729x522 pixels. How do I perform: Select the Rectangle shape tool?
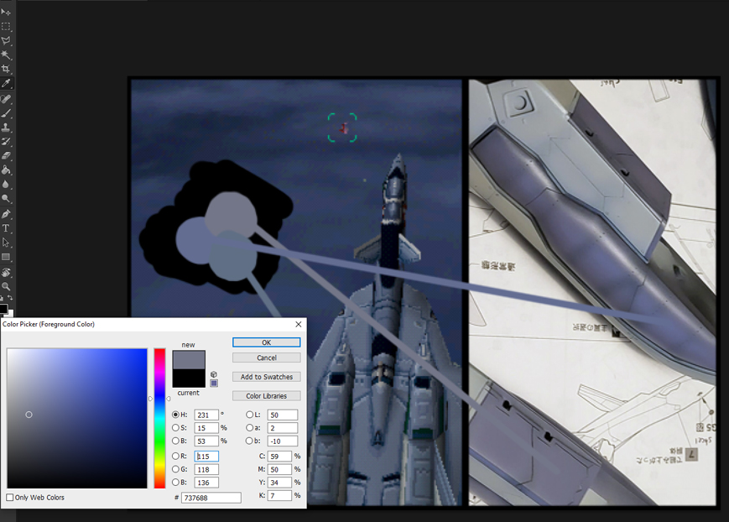tap(6, 257)
